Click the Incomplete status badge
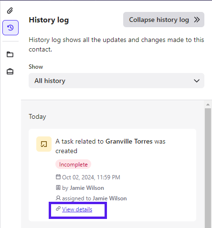The image size is (212, 228). [74, 164]
